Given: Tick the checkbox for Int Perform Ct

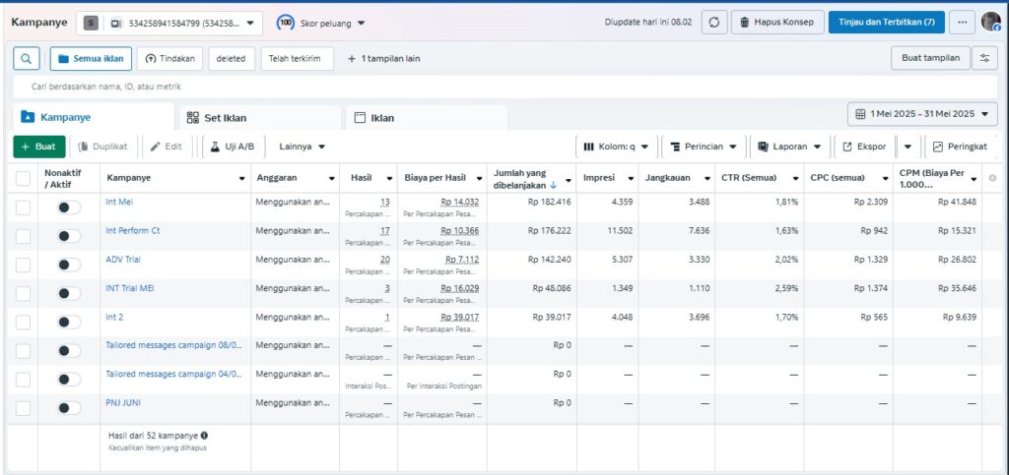Looking at the screenshot, I should (23, 236).
